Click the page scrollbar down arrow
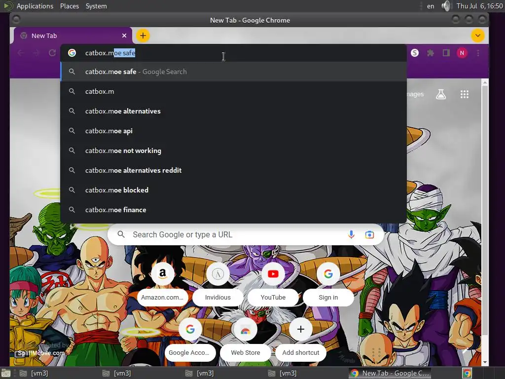 485,362
